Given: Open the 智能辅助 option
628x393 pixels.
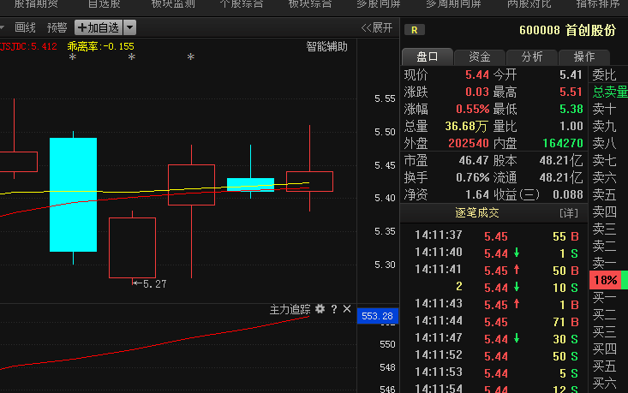Looking at the screenshot, I should point(326,47).
